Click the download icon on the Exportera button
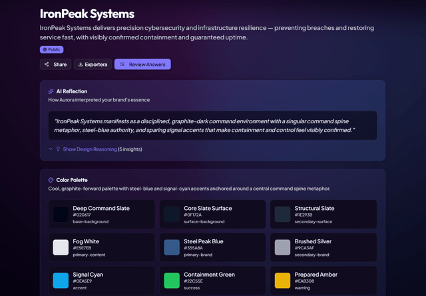The height and width of the screenshot is (296, 426). pos(81,65)
